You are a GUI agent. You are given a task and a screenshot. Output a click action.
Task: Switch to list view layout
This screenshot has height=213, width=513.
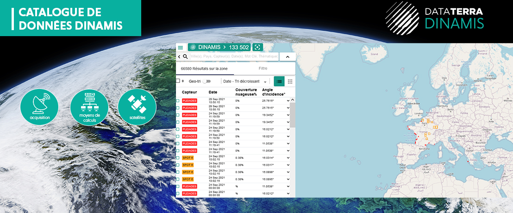(x=279, y=81)
